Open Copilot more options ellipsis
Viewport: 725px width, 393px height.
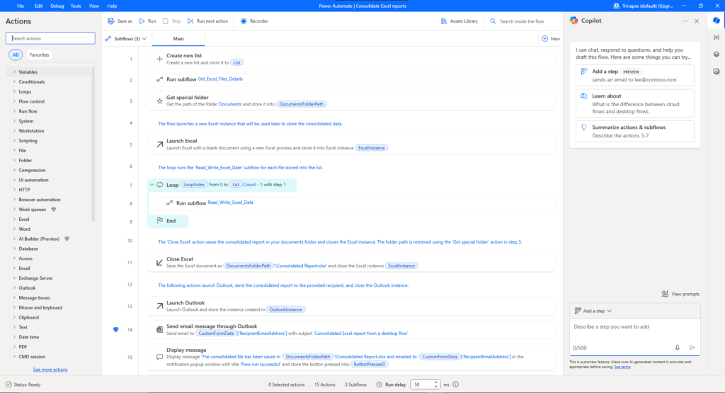(x=685, y=21)
